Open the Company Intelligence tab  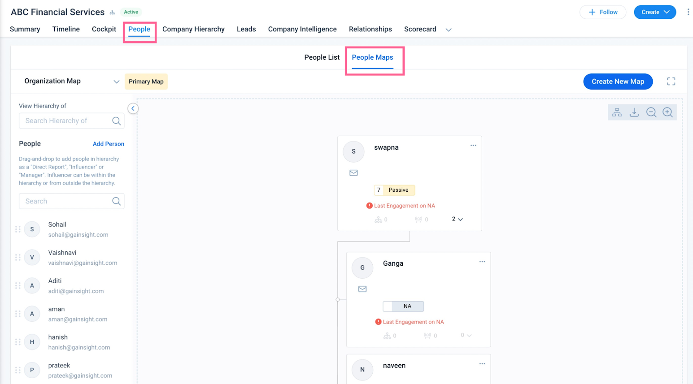(x=302, y=29)
